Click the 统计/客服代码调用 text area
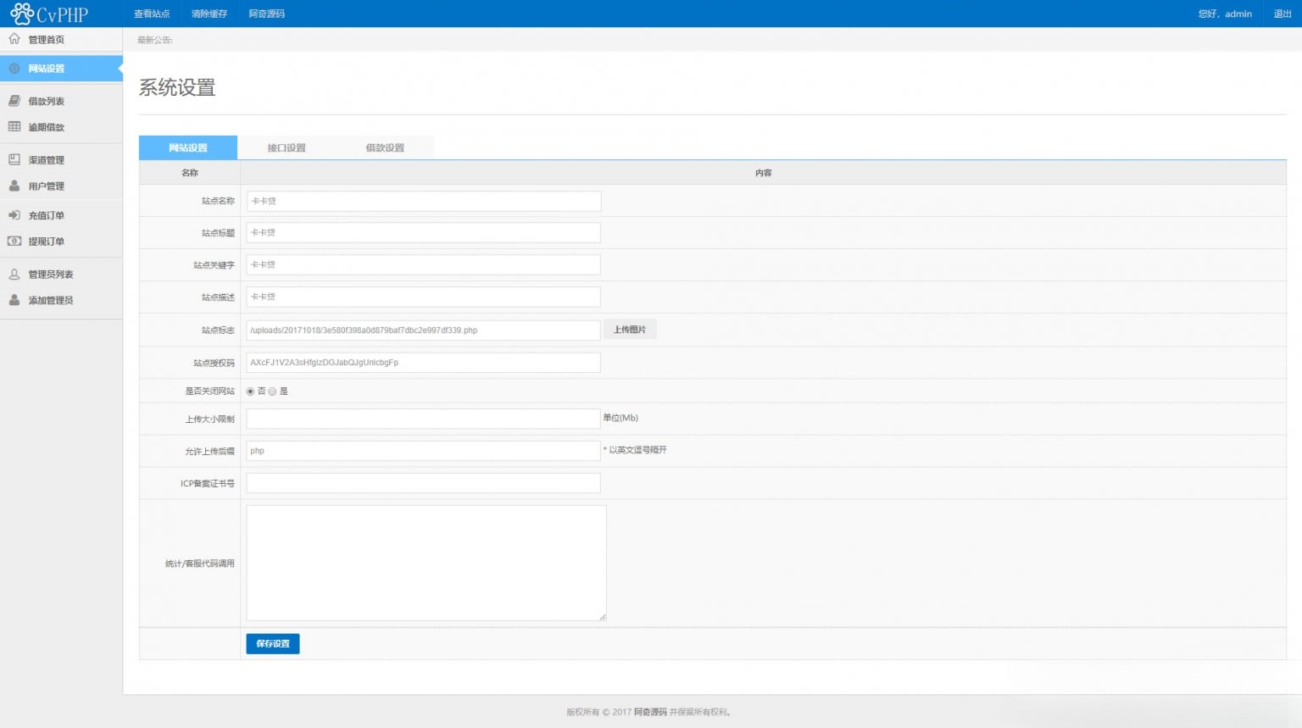The width and height of the screenshot is (1302, 728). pos(426,563)
